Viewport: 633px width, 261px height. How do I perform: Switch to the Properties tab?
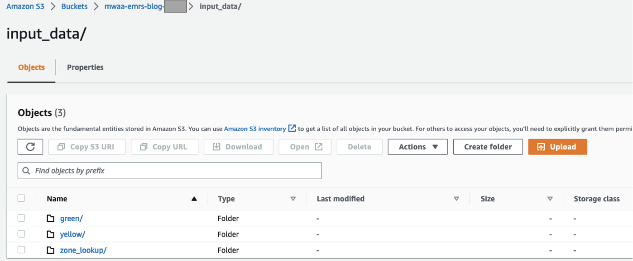[x=85, y=67]
